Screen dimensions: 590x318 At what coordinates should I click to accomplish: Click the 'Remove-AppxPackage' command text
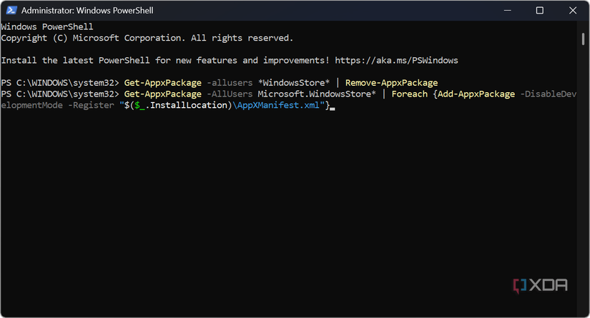[391, 83]
